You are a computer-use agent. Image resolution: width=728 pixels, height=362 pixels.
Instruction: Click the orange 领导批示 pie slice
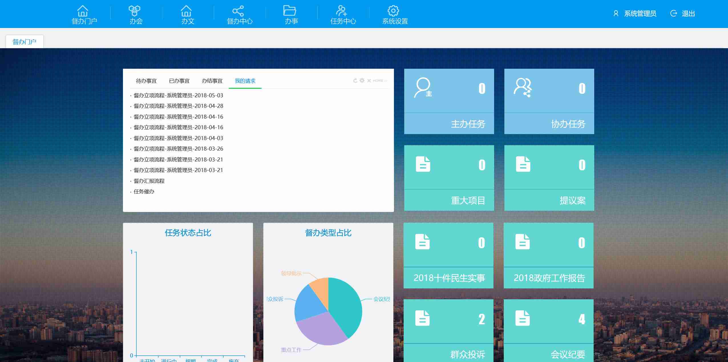coord(320,288)
